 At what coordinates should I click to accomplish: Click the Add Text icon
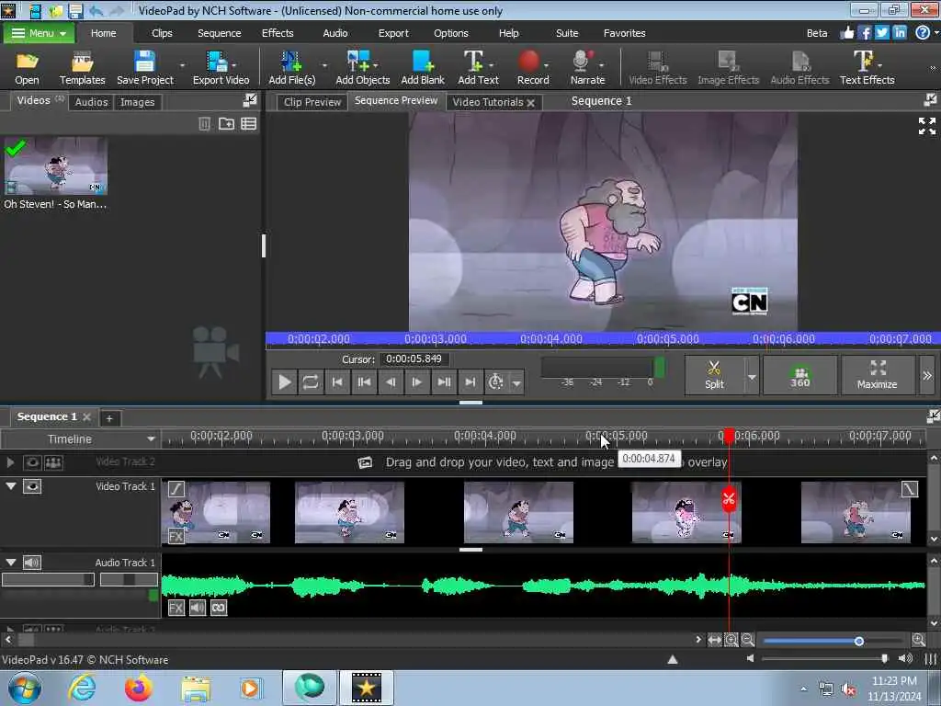478,67
